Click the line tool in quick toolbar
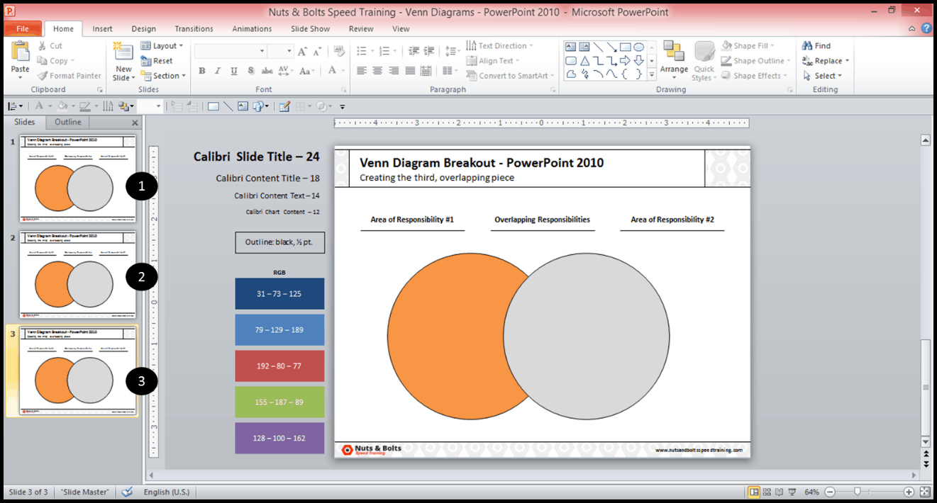This screenshot has height=503, width=937. (228, 106)
